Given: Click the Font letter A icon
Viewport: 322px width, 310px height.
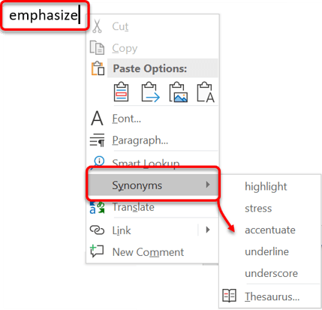Looking at the screenshot, I should (97, 119).
